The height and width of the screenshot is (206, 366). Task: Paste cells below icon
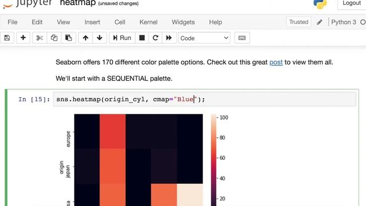(69, 38)
